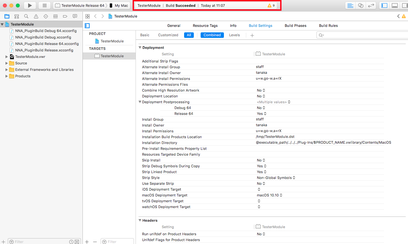Open the TesterModule Release 64 scheme selector
This screenshot has width=408, height=244.
[x=80, y=6]
